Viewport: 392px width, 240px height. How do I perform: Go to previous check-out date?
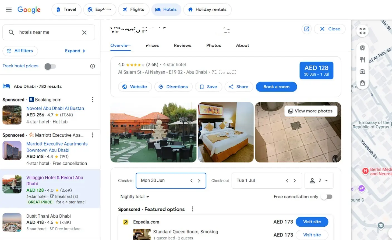coord(287,181)
